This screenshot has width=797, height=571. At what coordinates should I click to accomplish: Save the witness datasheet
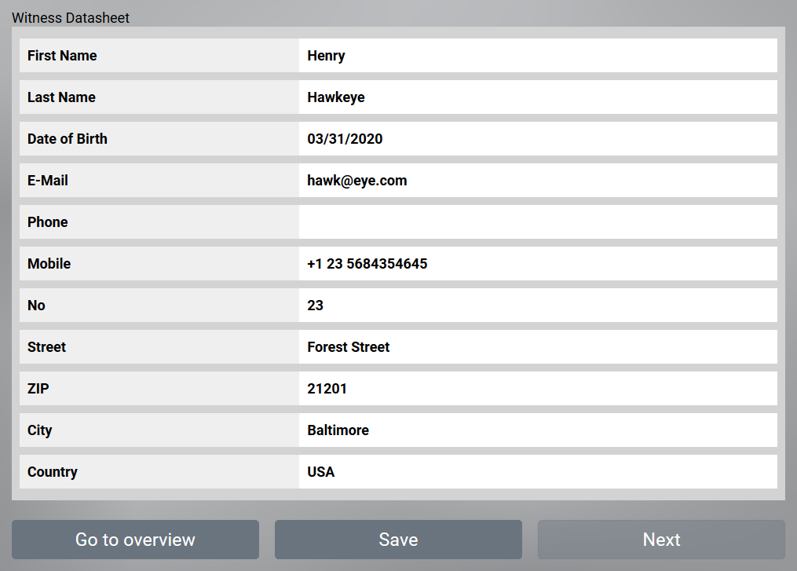tap(398, 540)
